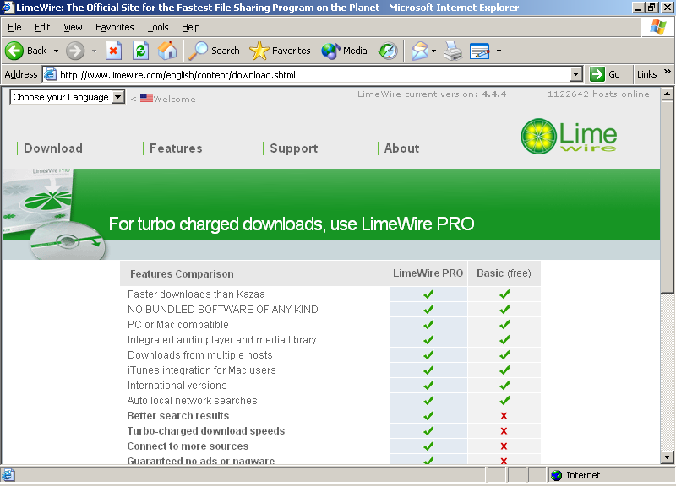Click the US flag beside Welcome
Image resolution: width=676 pixels, height=486 pixels.
click(146, 98)
